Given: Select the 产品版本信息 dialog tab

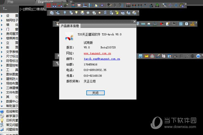Looking at the screenshot, I should [70, 26].
